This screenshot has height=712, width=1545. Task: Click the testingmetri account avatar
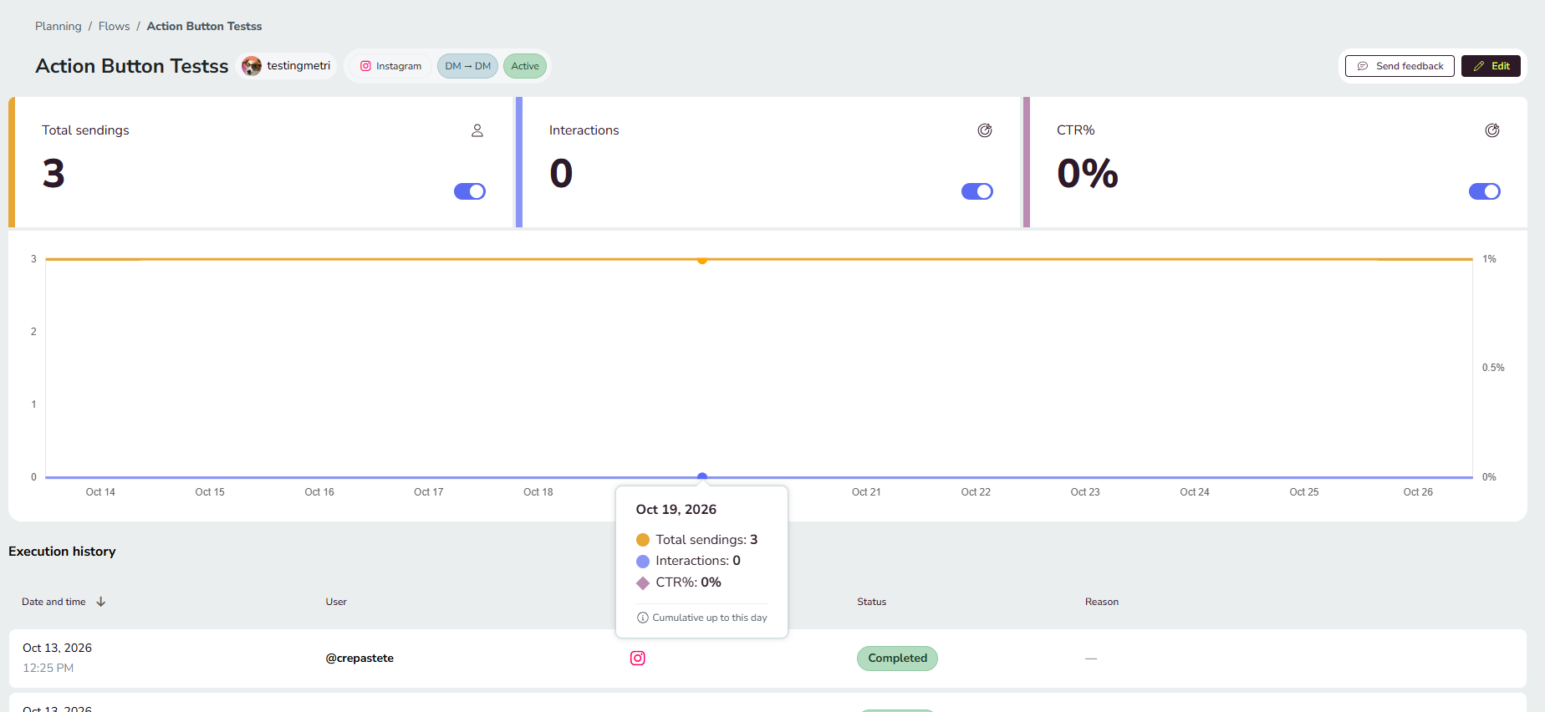pos(252,66)
